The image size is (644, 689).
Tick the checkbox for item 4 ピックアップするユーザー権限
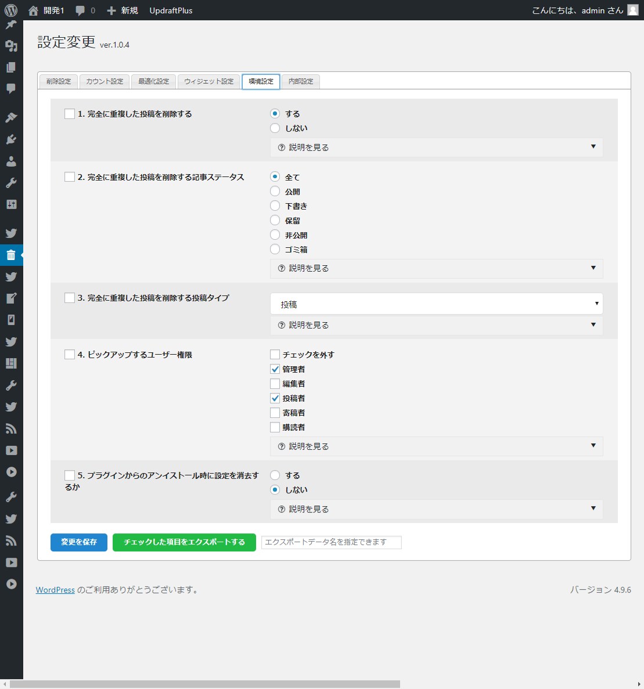(x=70, y=354)
